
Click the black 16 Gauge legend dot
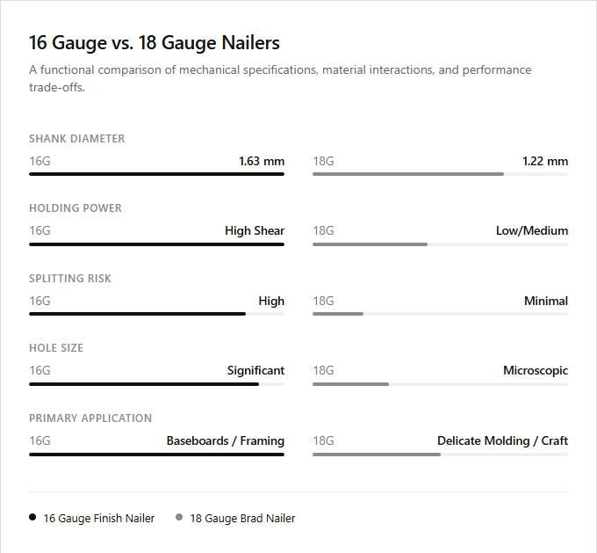[32, 517]
